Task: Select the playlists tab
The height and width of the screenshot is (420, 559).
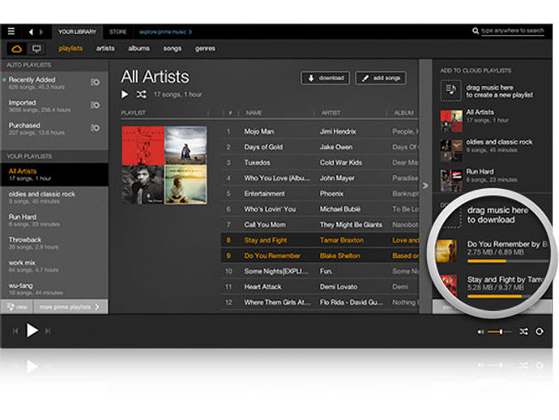Action: 70,49
